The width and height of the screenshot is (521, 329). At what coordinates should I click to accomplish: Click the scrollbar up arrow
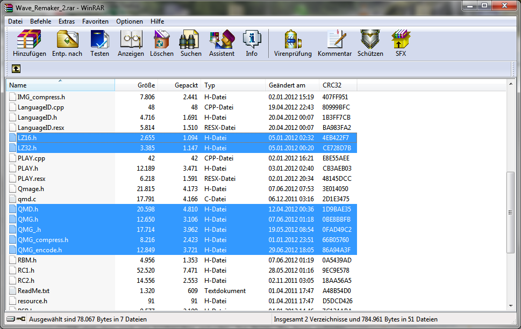(511, 84)
